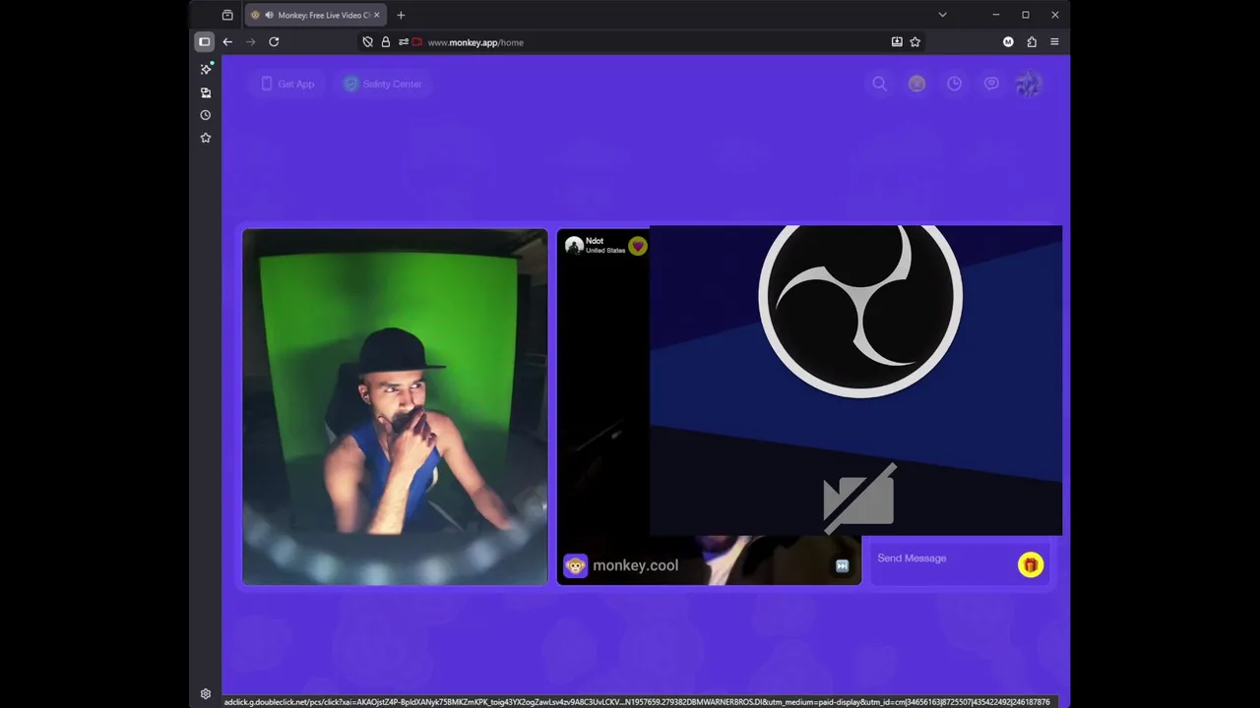
Task: Click Ndot's profile avatar
Action: coord(574,246)
